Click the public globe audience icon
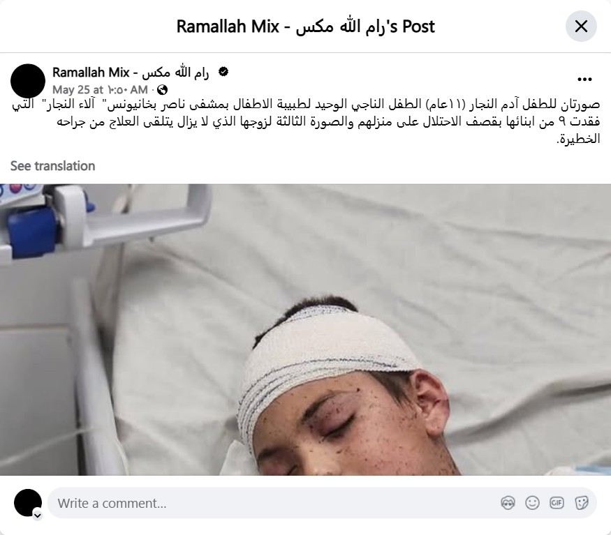The height and width of the screenshot is (535, 611). (x=162, y=90)
